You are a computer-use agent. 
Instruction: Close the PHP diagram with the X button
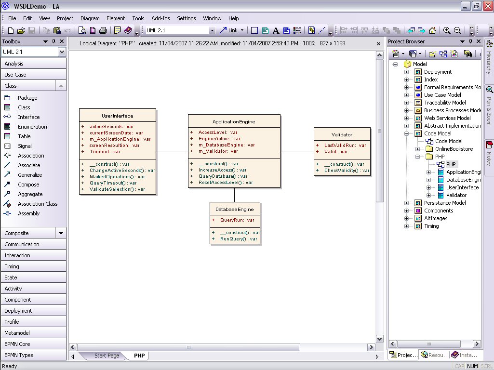[378, 44]
